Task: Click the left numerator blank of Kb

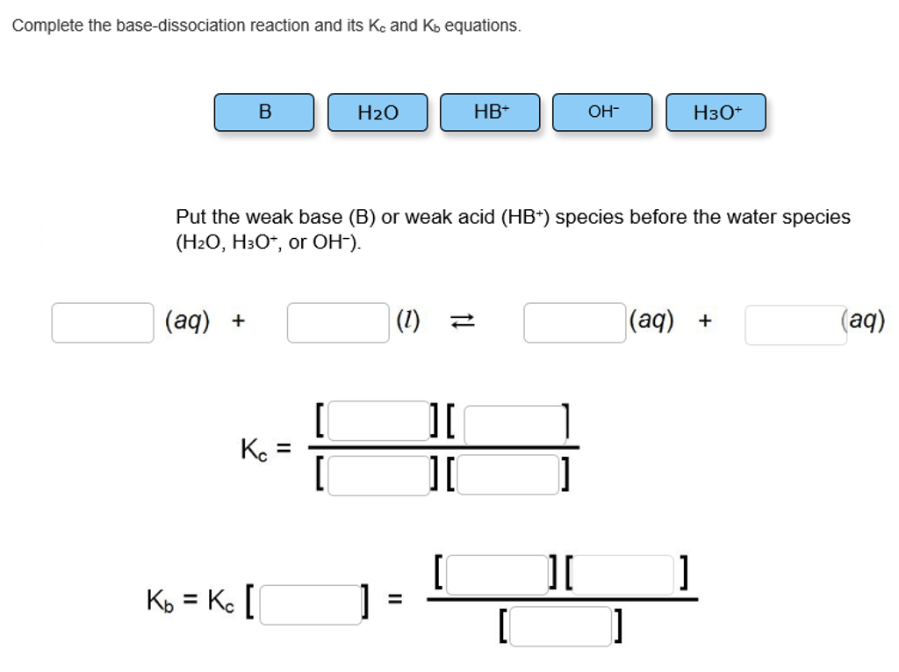Action: [496, 573]
